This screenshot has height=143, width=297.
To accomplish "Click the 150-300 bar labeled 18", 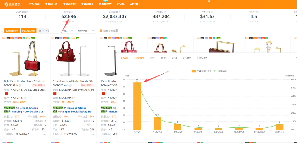I will (157, 123).
